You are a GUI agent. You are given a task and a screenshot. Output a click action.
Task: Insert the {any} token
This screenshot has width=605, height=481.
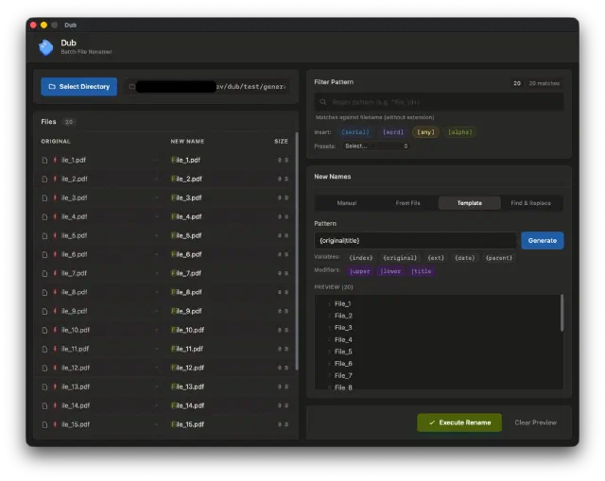425,132
